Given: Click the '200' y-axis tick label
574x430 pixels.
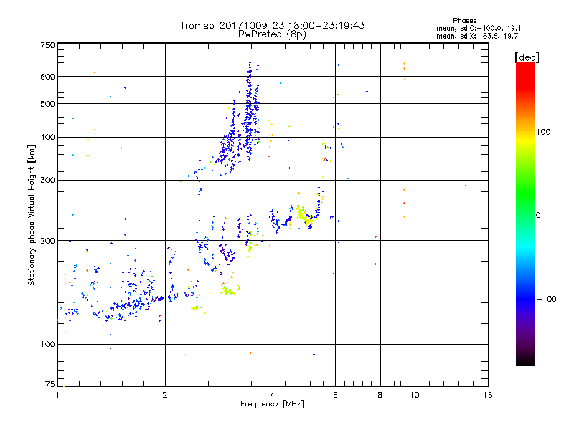Looking at the screenshot, I should click(x=47, y=241).
